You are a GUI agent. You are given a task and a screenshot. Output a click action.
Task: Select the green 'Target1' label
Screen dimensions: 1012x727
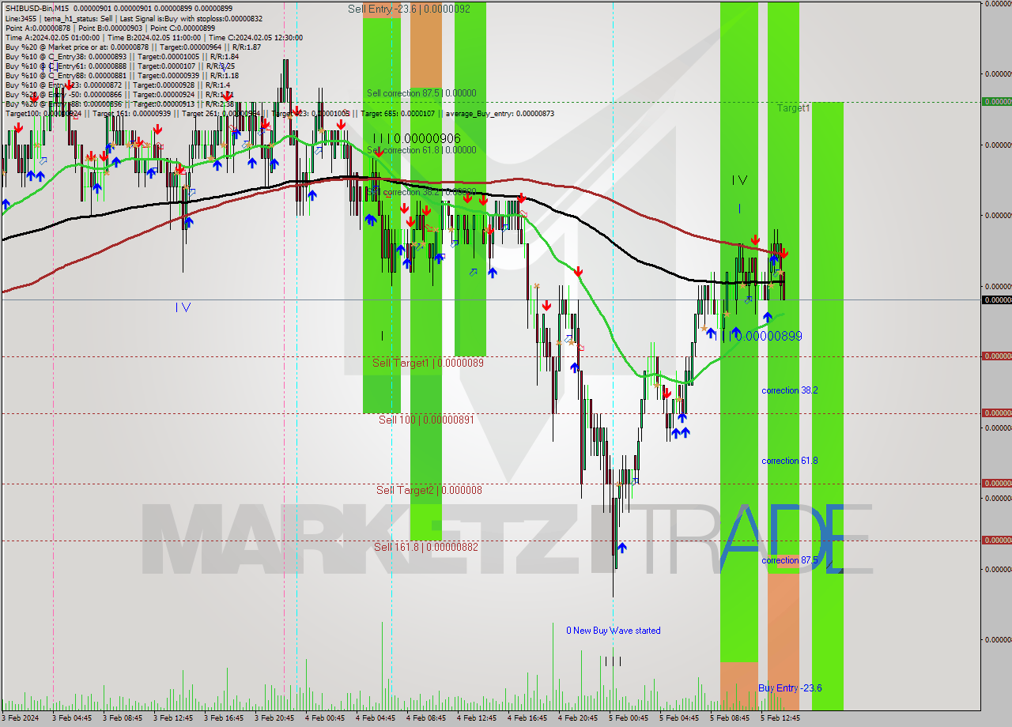click(793, 107)
